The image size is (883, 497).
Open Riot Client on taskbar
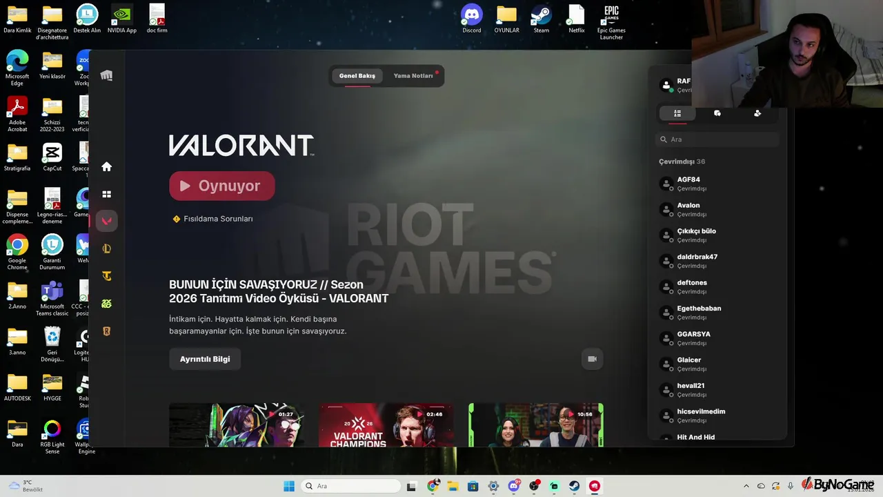coord(595,486)
